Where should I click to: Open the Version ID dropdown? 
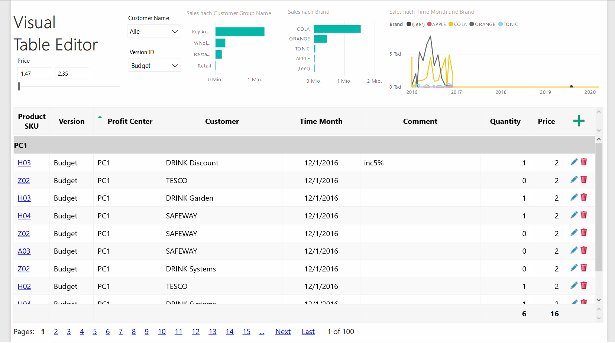click(x=155, y=66)
